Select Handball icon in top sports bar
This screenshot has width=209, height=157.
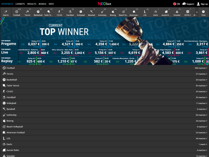[70, 12]
